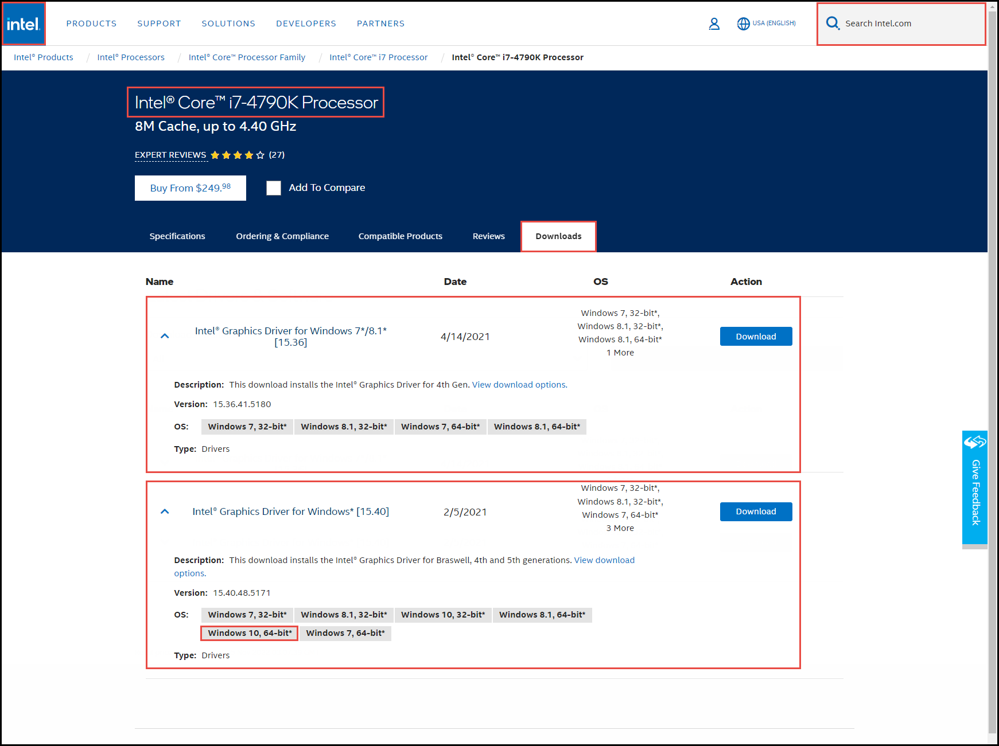
Task: Click Windows 7, 64-bit* tag in 15.36 driver
Action: (441, 427)
